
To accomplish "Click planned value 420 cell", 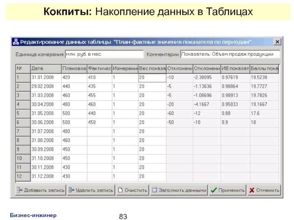I will pos(74,78).
